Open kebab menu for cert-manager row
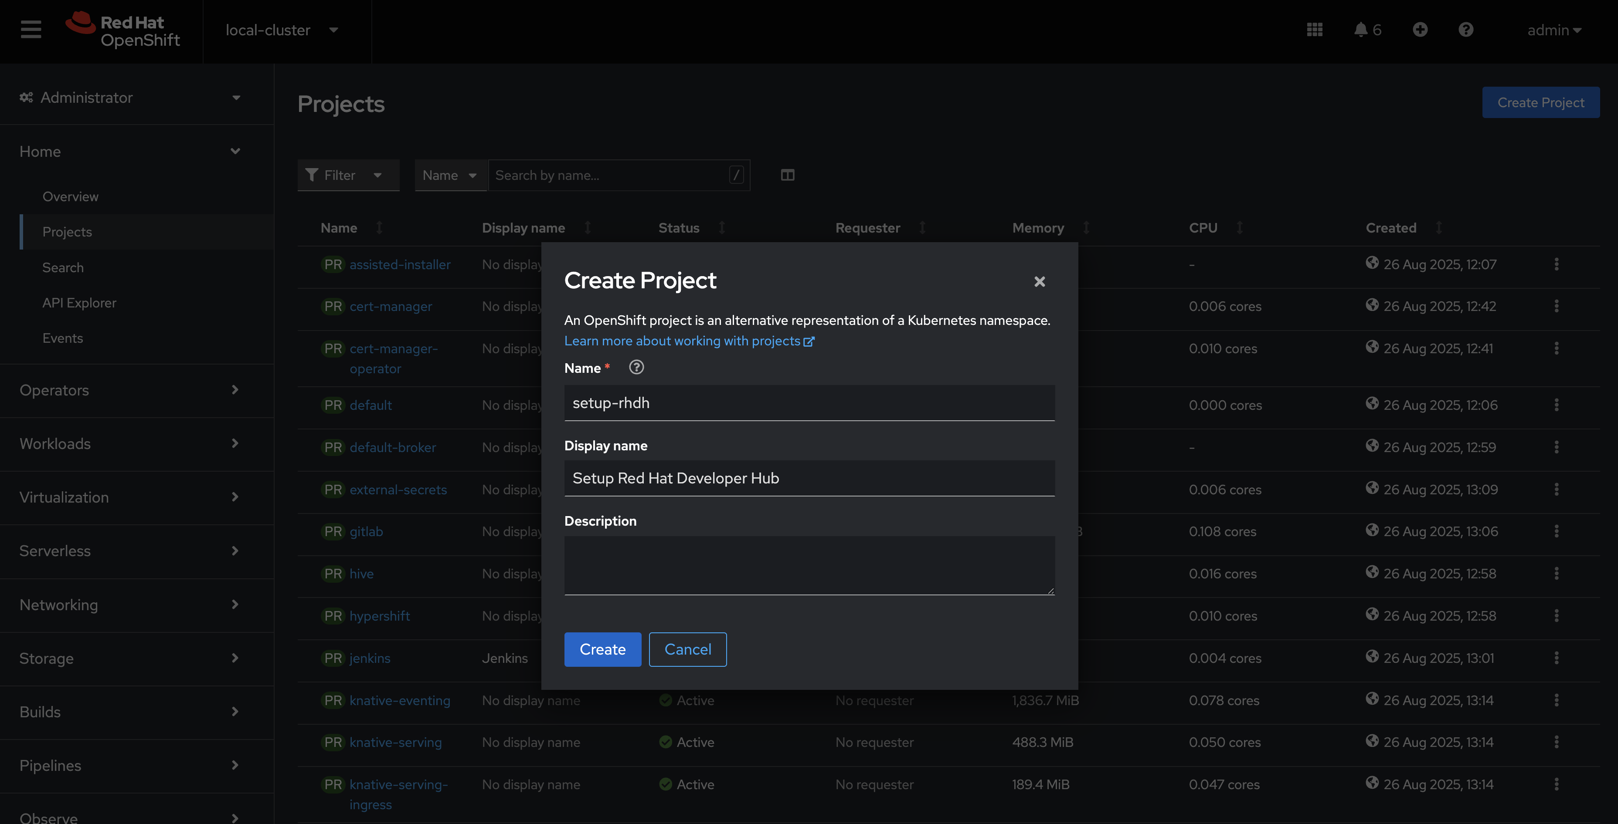 (1557, 306)
